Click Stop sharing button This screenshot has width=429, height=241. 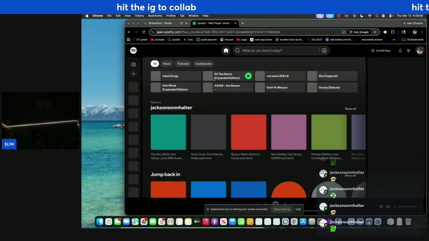coord(282,209)
